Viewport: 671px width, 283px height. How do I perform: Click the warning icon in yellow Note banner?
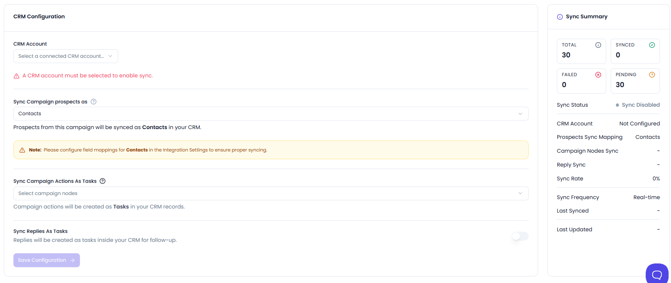22,150
